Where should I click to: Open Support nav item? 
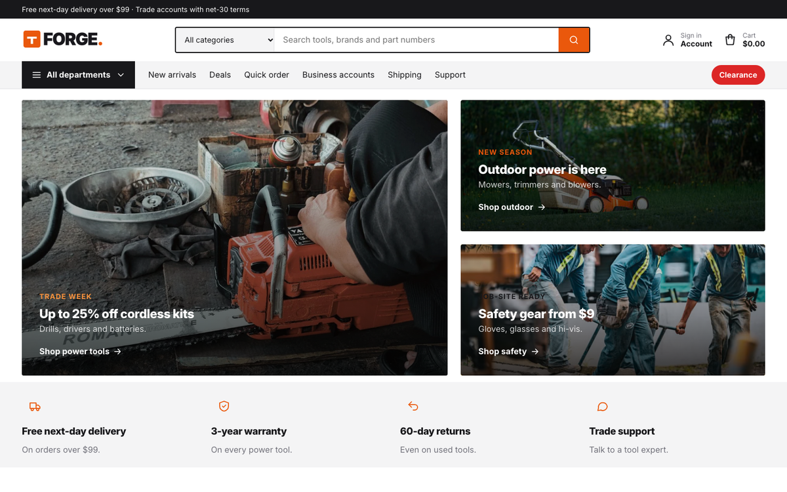(450, 75)
